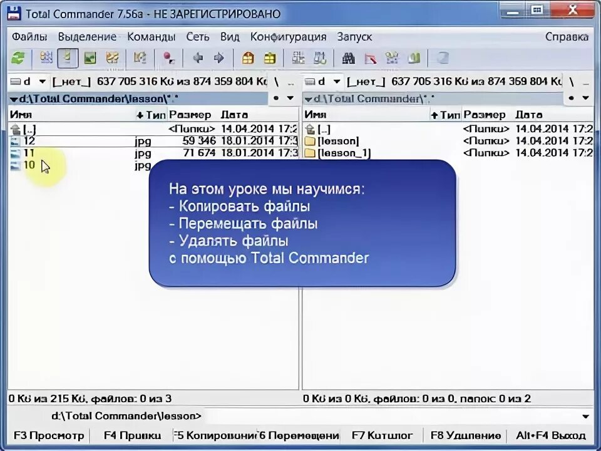Click the F7 Каталог button

(382, 436)
